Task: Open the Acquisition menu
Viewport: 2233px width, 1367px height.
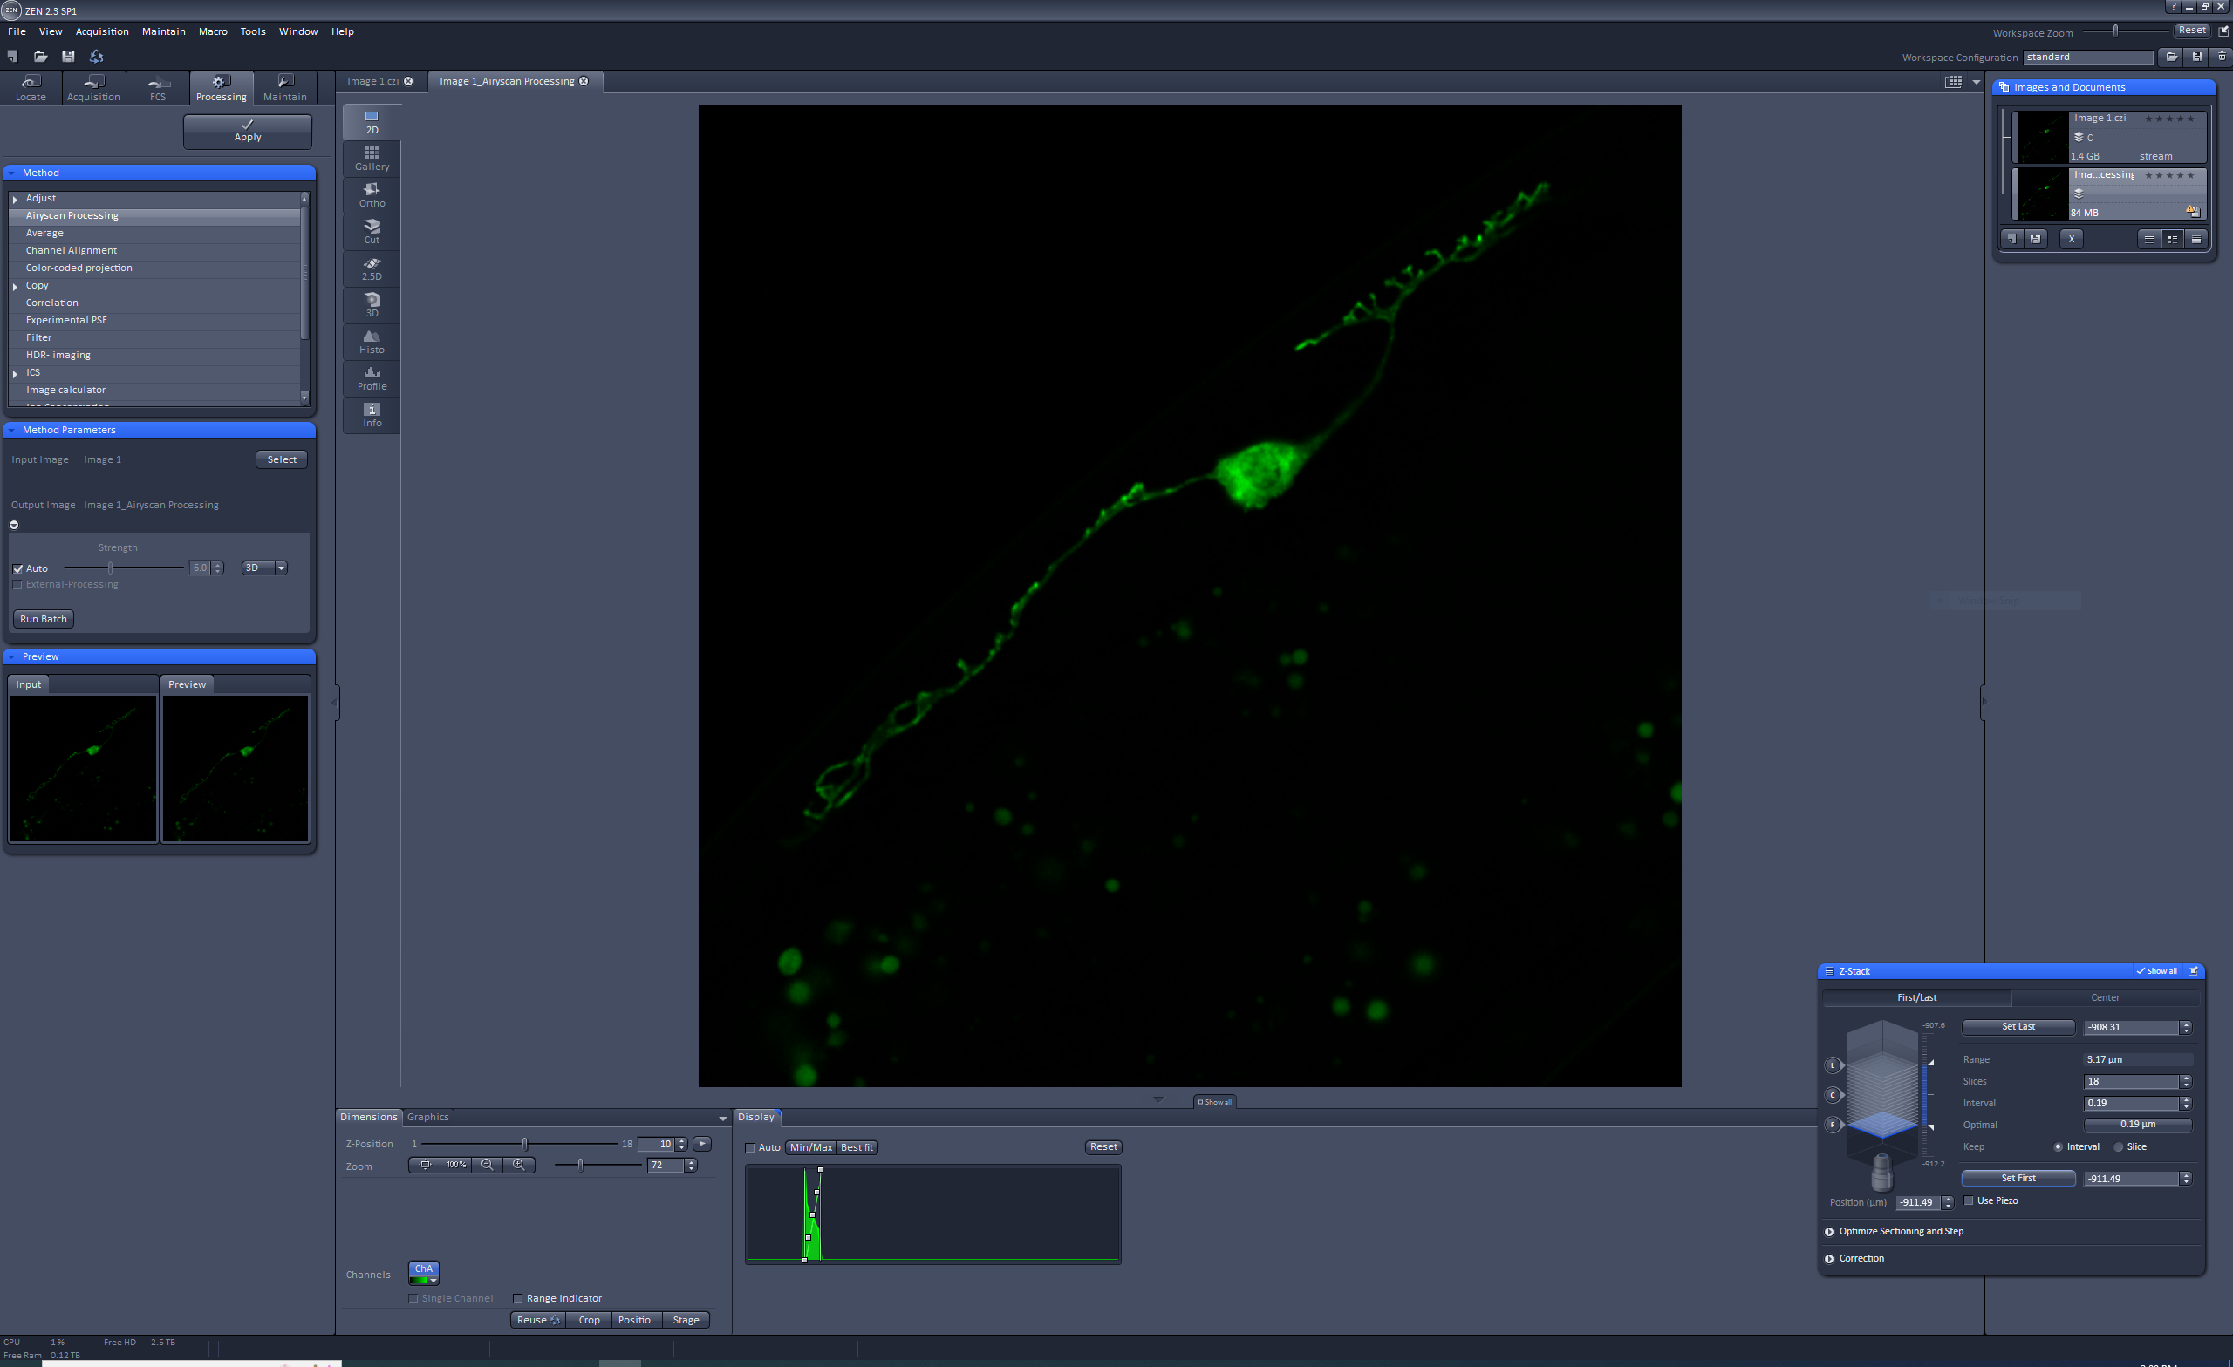Action: (x=101, y=31)
